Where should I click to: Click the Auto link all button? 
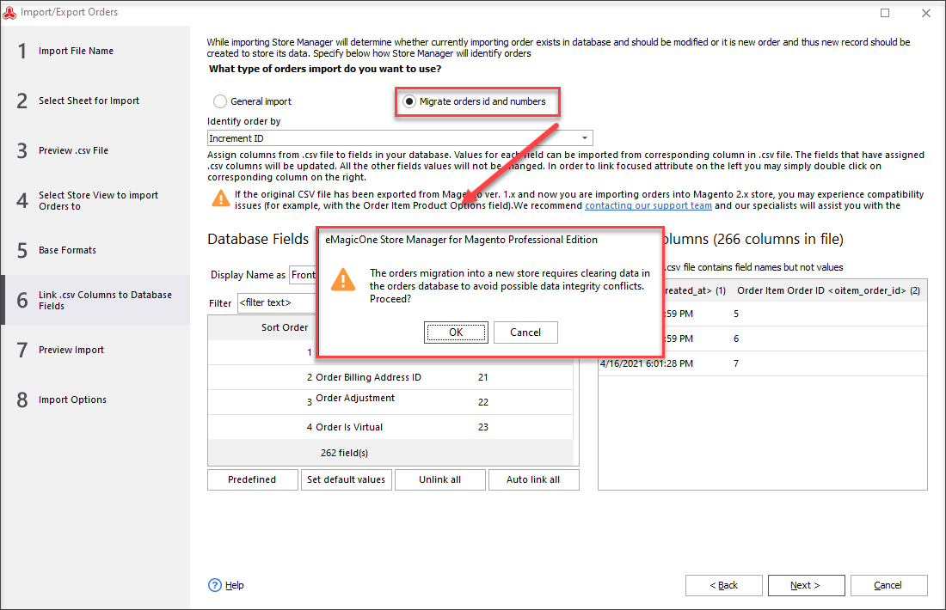coord(533,479)
